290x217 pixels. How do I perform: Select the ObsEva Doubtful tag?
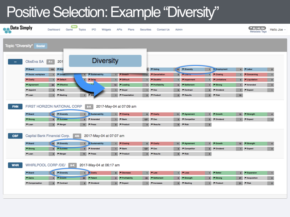165,80
